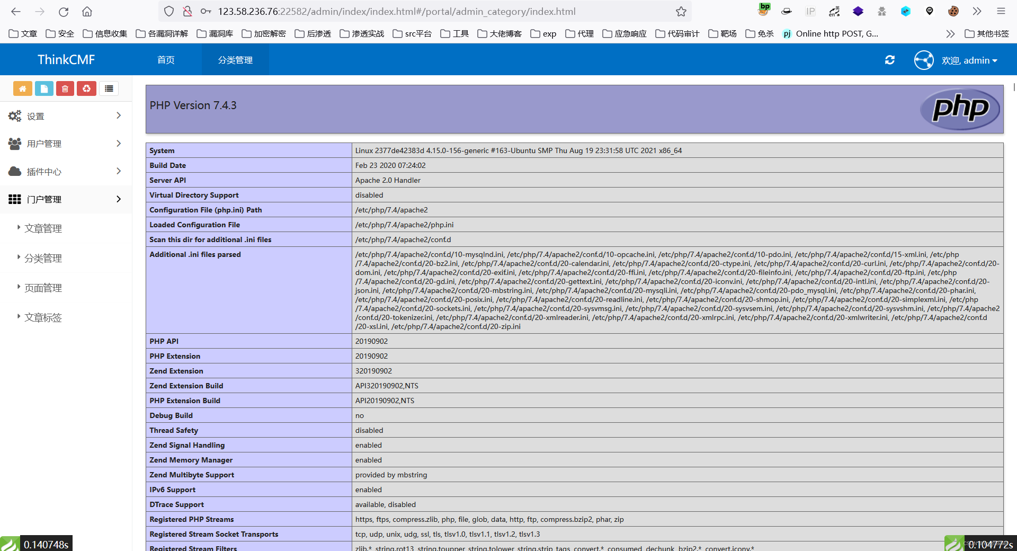1017x551 pixels.
Task: Click the 设置 gear icon in sidebar
Action: [14, 116]
